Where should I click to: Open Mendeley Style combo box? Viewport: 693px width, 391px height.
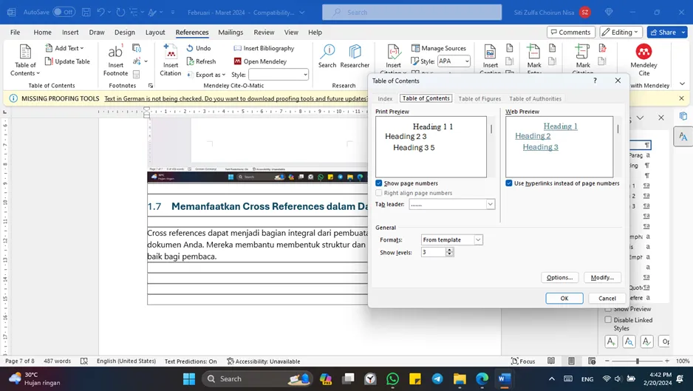pos(279,75)
